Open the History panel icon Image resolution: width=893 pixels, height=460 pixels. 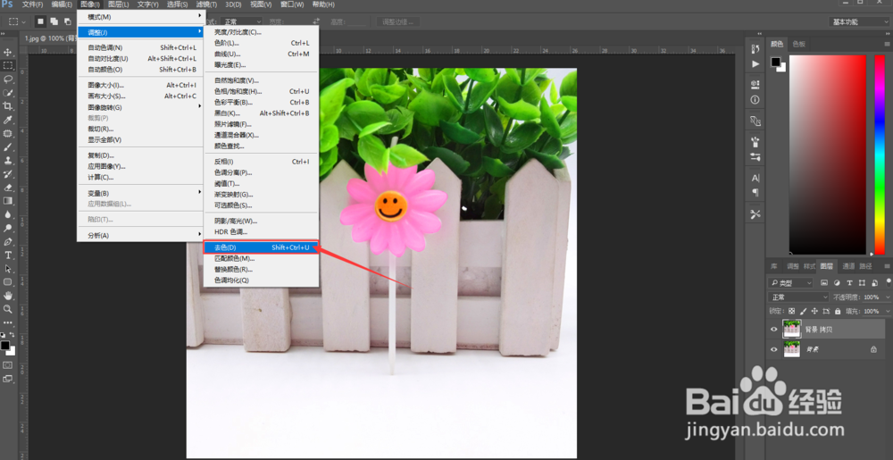(x=755, y=49)
